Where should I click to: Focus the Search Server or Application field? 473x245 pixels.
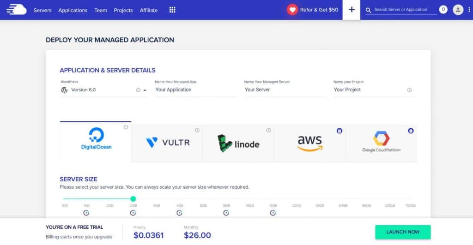click(x=401, y=10)
